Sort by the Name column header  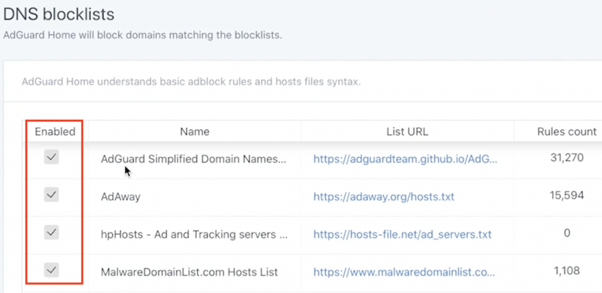[195, 132]
